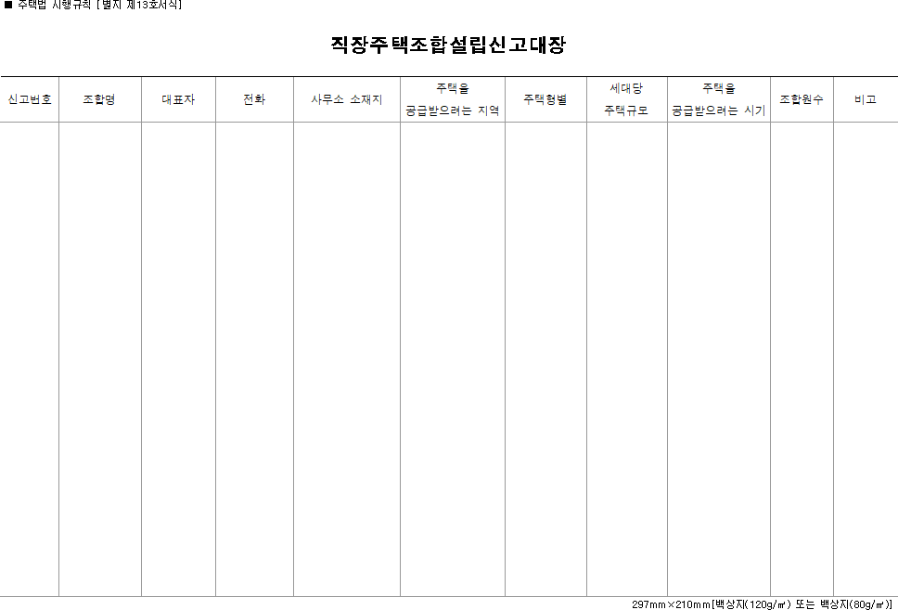Select the 신고번호 column header
Image resolution: width=898 pixels, height=610 pixels.
(x=28, y=97)
